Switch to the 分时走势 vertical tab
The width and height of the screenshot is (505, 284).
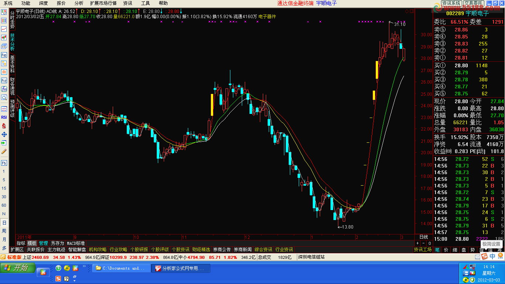(12, 20)
